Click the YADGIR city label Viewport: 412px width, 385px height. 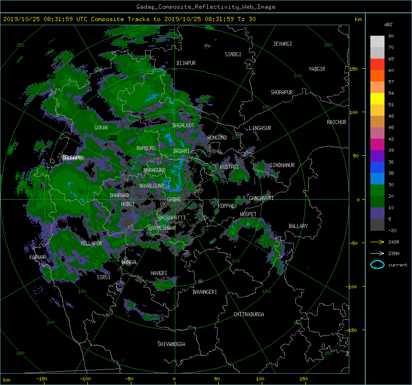click(317, 69)
